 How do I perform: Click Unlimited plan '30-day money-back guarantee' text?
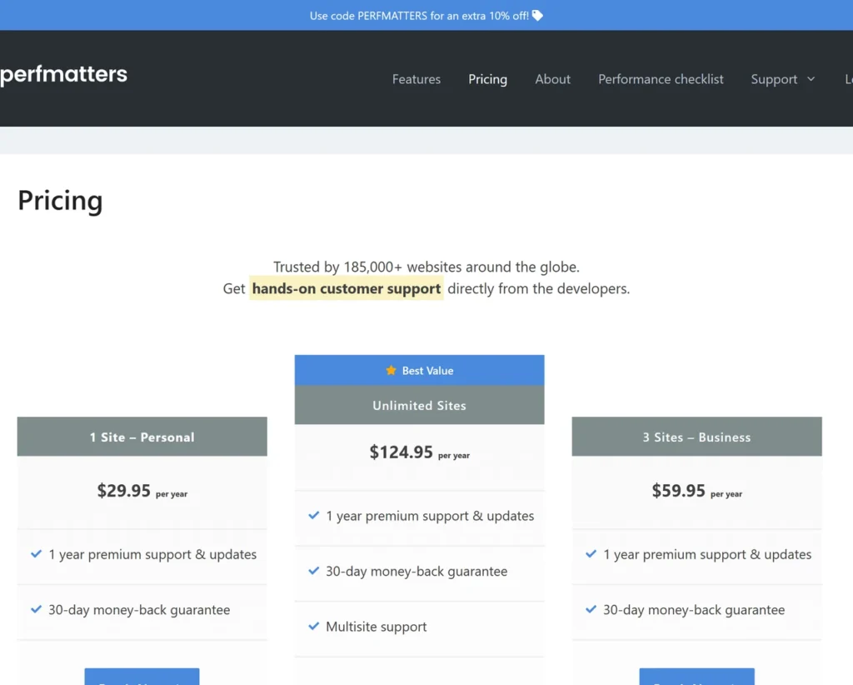click(417, 572)
